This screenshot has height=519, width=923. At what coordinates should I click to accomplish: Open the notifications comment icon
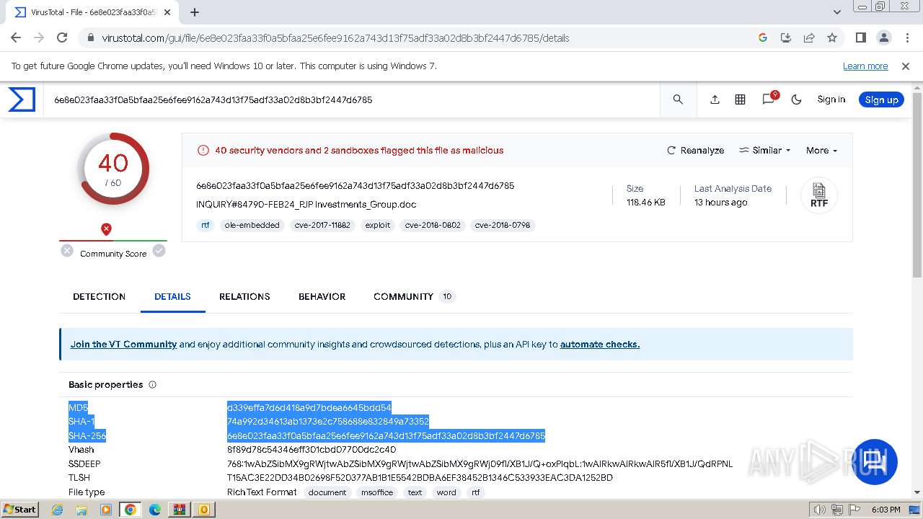(x=769, y=99)
